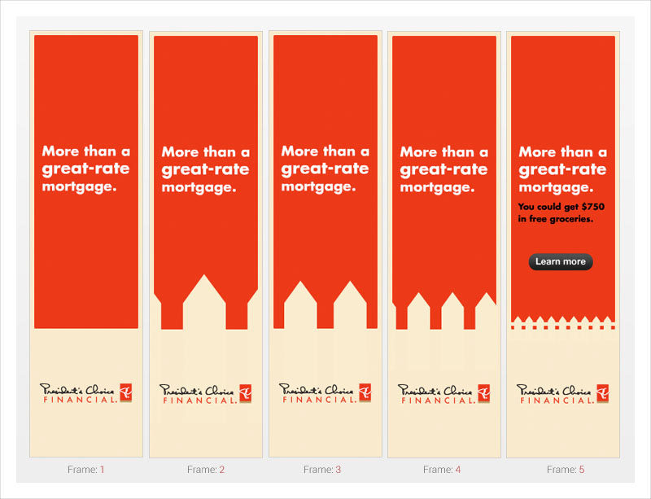The height and width of the screenshot is (499, 651).
Task: Click the President's Choice Financial logo in Frame 4
Action: (x=443, y=393)
